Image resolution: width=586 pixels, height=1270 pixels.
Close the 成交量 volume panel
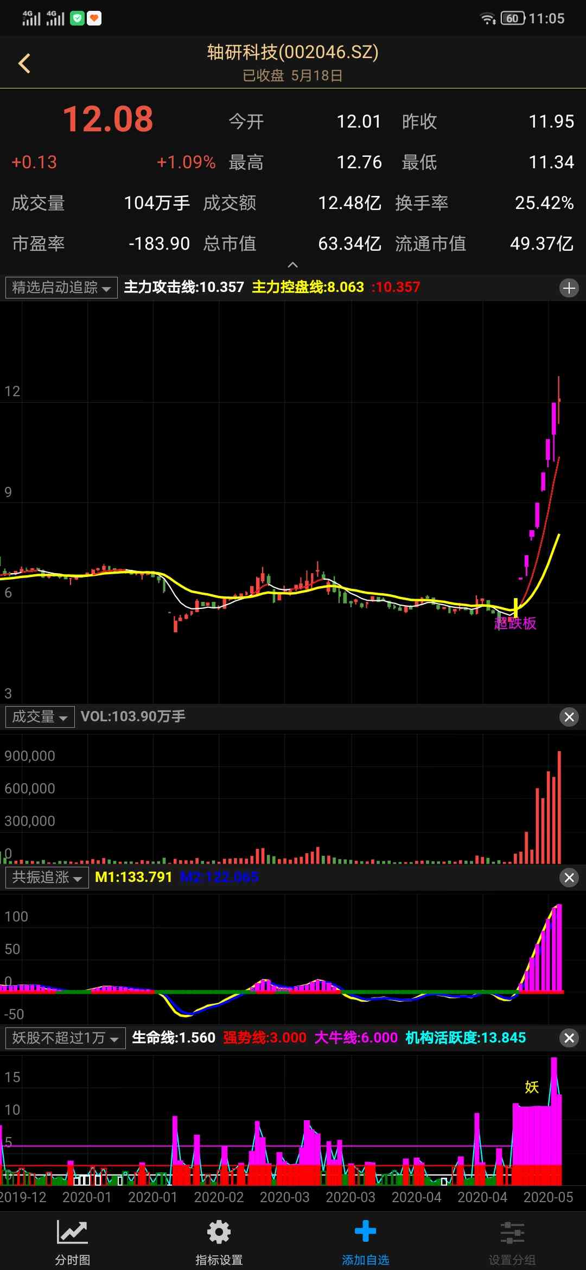tap(569, 717)
